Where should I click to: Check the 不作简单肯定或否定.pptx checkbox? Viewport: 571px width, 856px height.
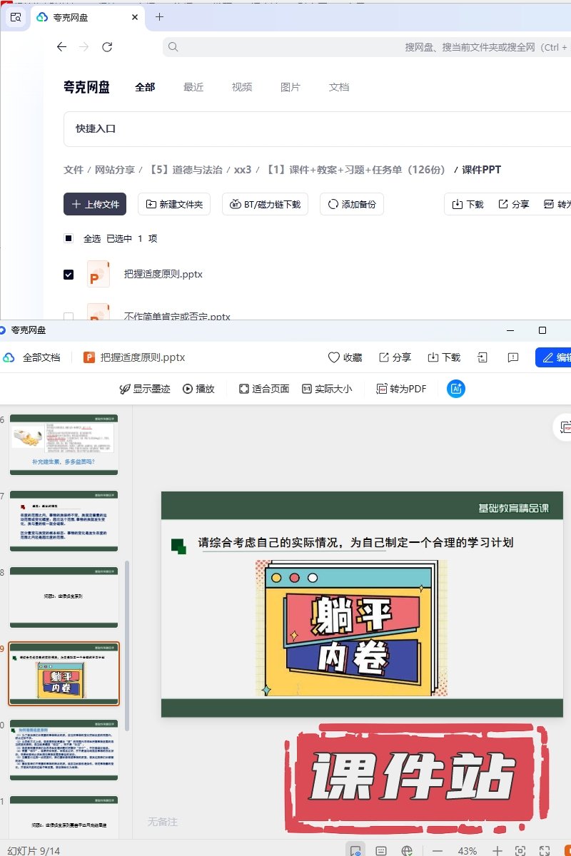click(69, 316)
